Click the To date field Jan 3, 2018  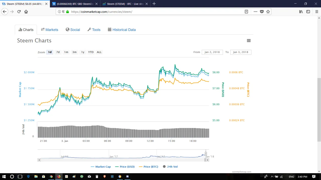click(x=241, y=52)
